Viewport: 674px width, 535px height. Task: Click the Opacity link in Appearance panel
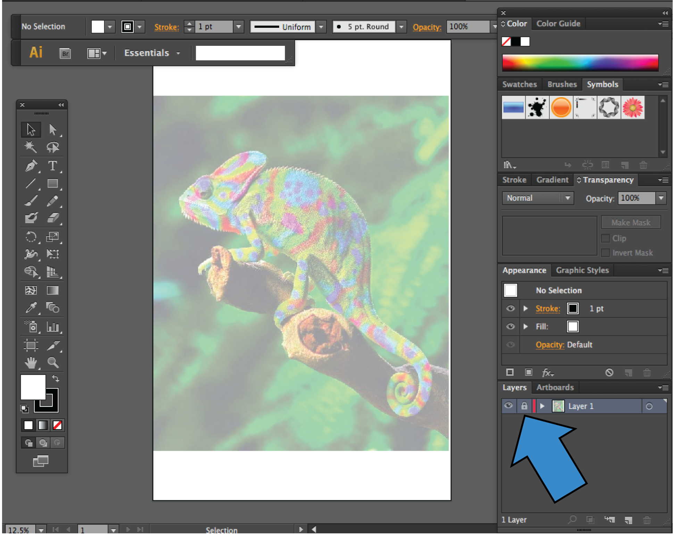click(550, 345)
